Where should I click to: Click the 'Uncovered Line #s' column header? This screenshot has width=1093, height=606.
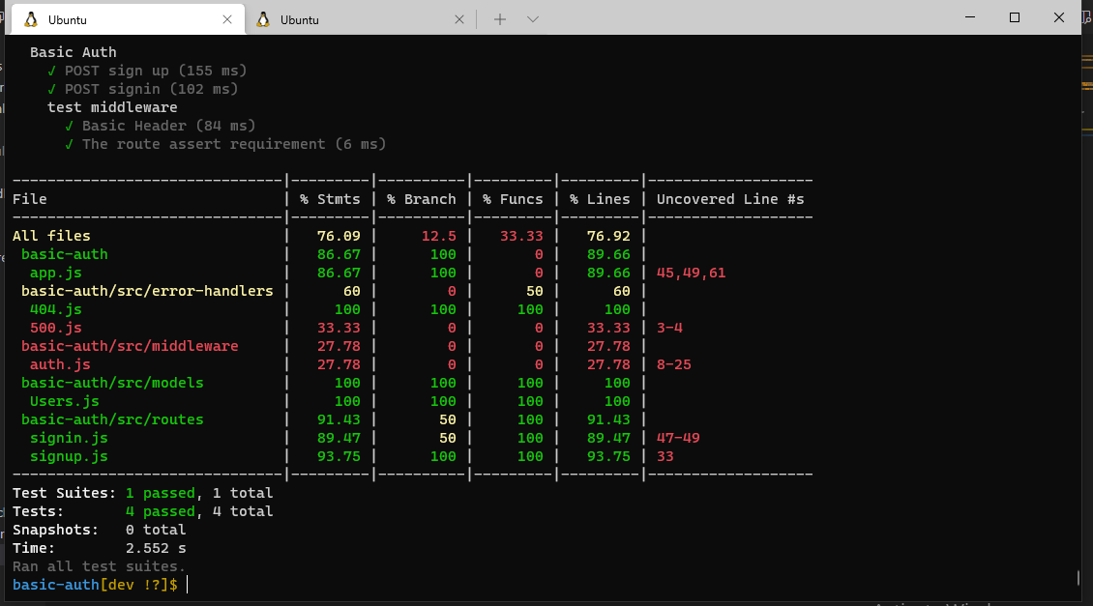click(x=730, y=199)
